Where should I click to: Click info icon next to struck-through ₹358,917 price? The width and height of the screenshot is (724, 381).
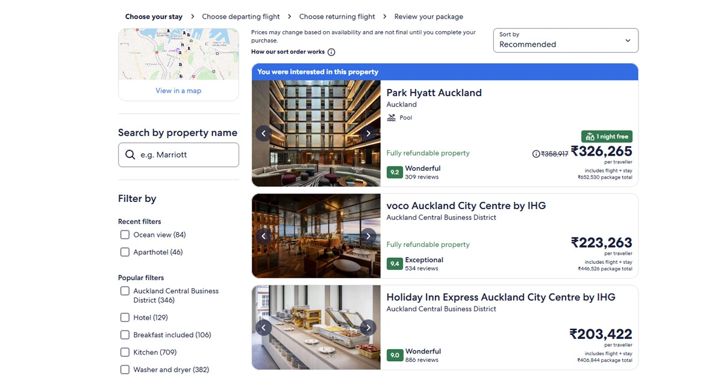[536, 154]
